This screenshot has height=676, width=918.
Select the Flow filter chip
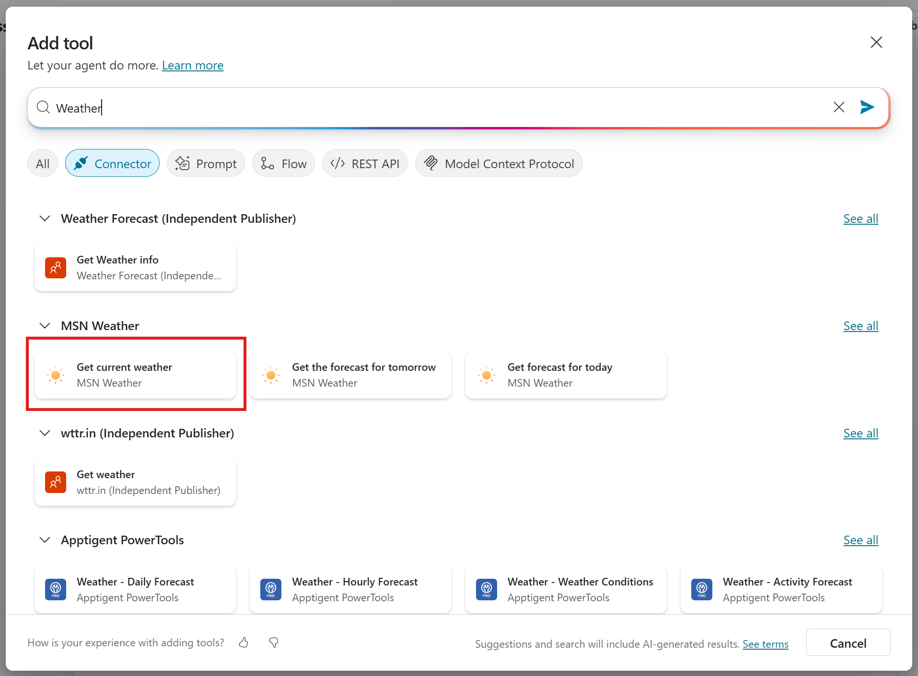(x=284, y=163)
